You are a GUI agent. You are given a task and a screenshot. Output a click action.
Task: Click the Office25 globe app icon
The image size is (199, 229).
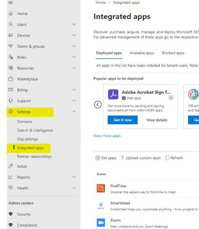(x=194, y=94)
